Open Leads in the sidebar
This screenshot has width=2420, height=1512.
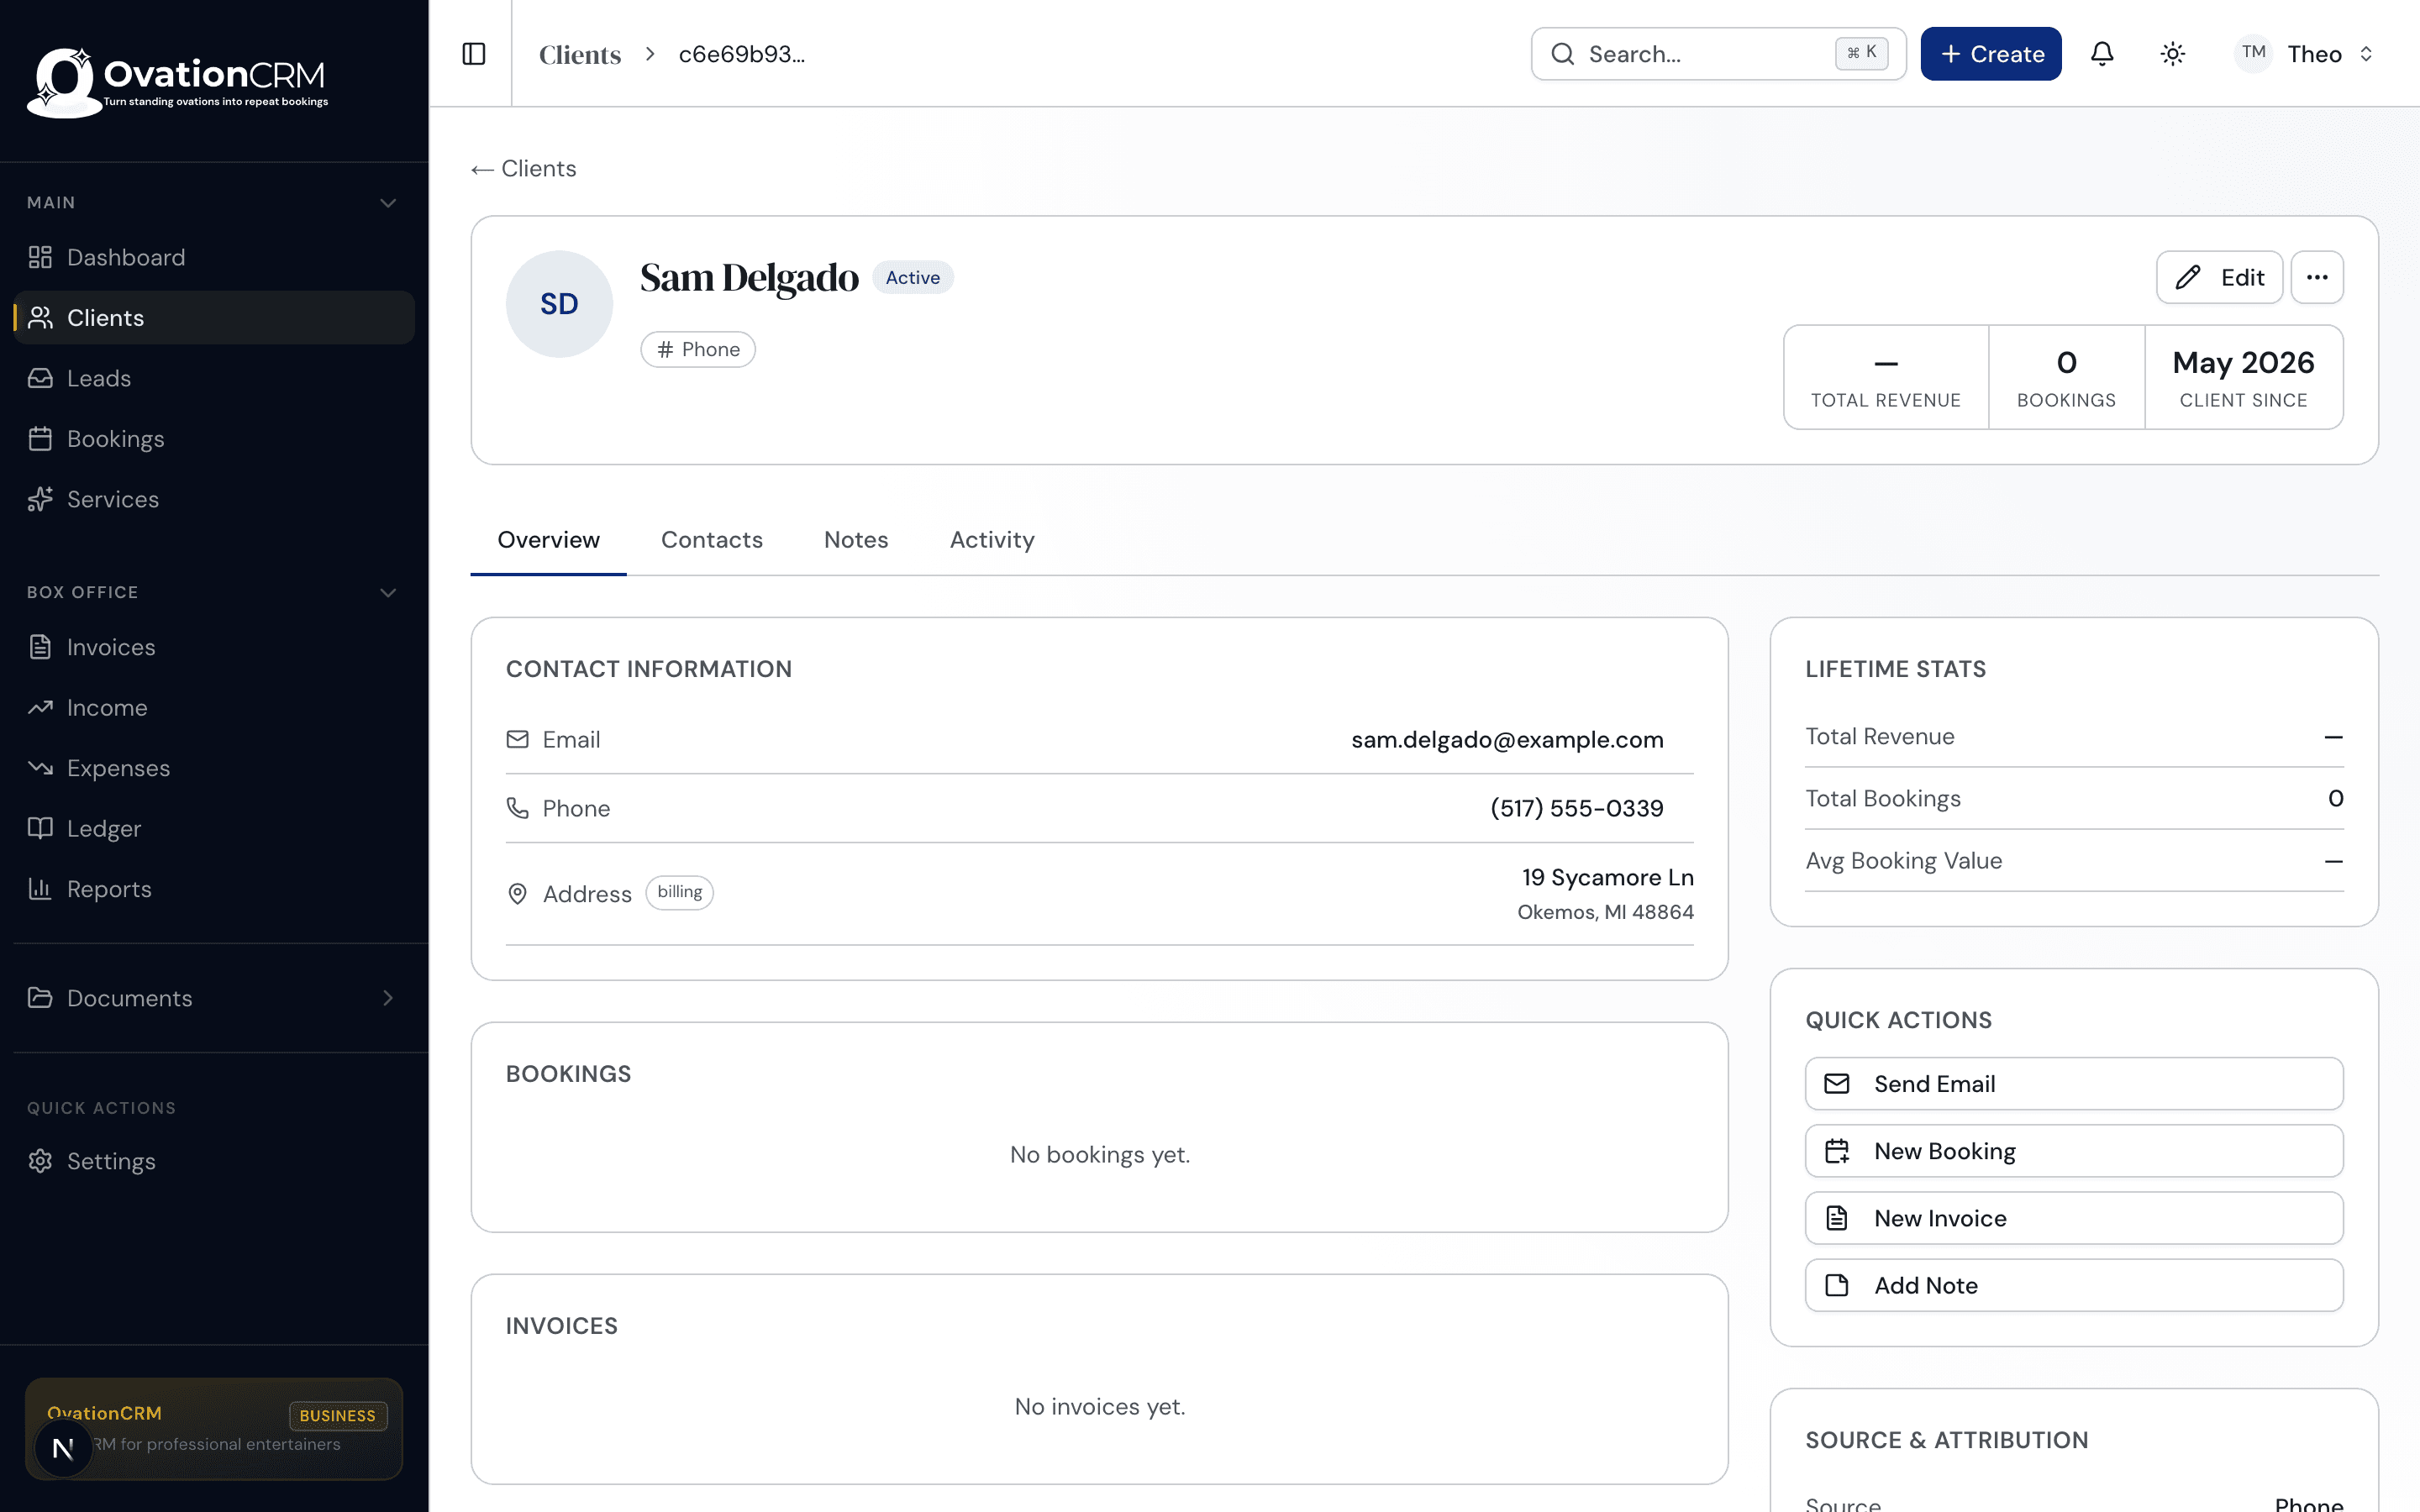click(214, 378)
